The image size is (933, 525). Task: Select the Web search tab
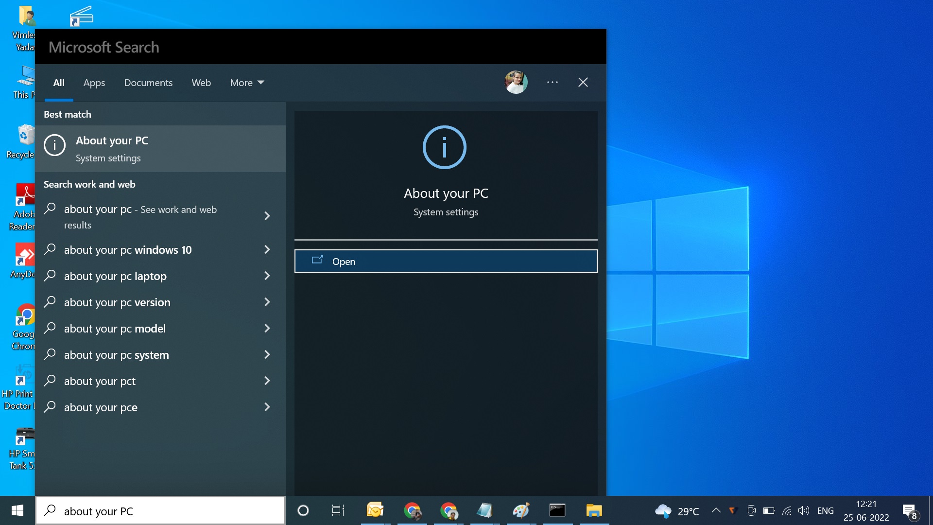click(201, 83)
